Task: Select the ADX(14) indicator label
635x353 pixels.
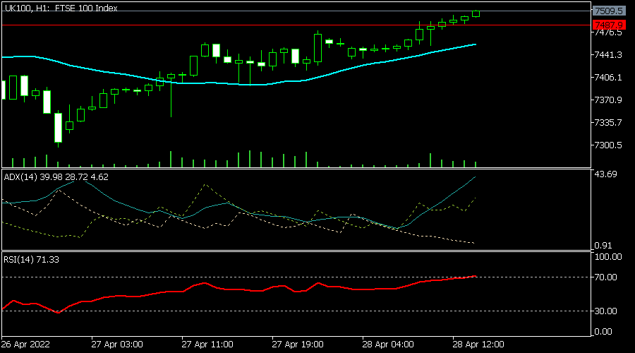Action: point(56,177)
